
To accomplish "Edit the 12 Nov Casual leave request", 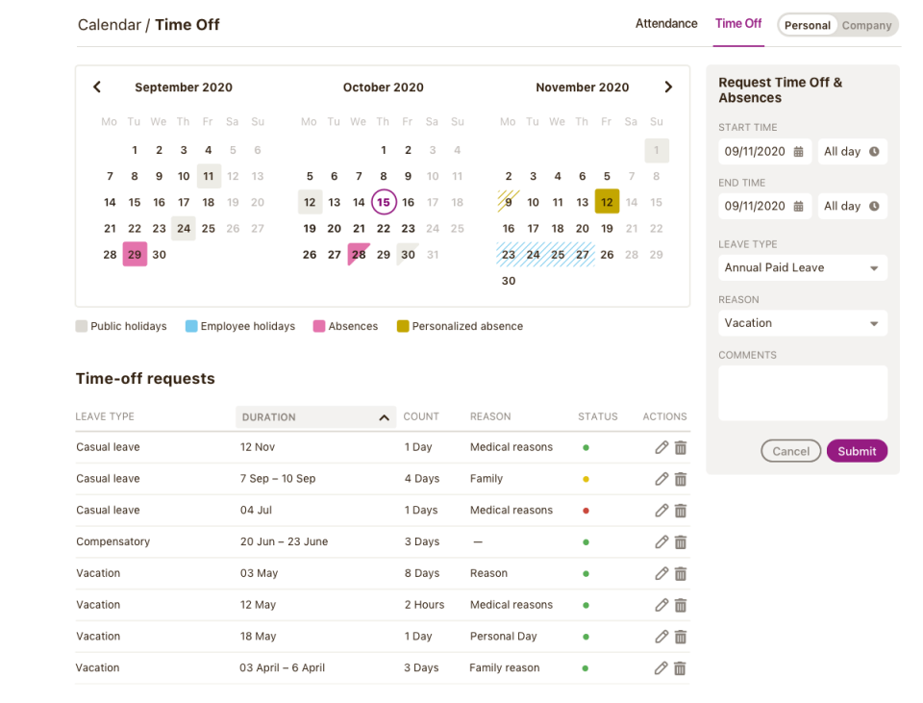I will 661,447.
